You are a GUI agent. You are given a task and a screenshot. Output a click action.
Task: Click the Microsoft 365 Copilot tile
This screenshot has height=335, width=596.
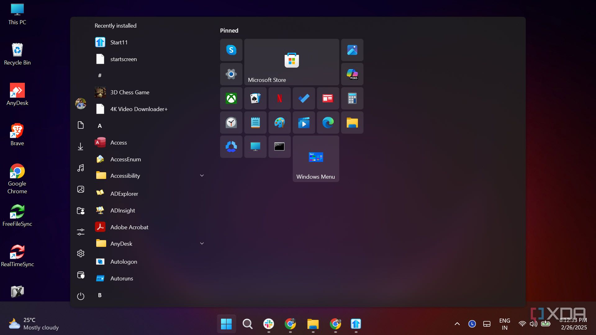352,74
